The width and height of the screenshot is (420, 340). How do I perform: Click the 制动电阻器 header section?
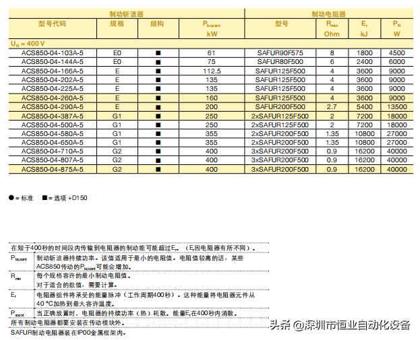[329, 14]
